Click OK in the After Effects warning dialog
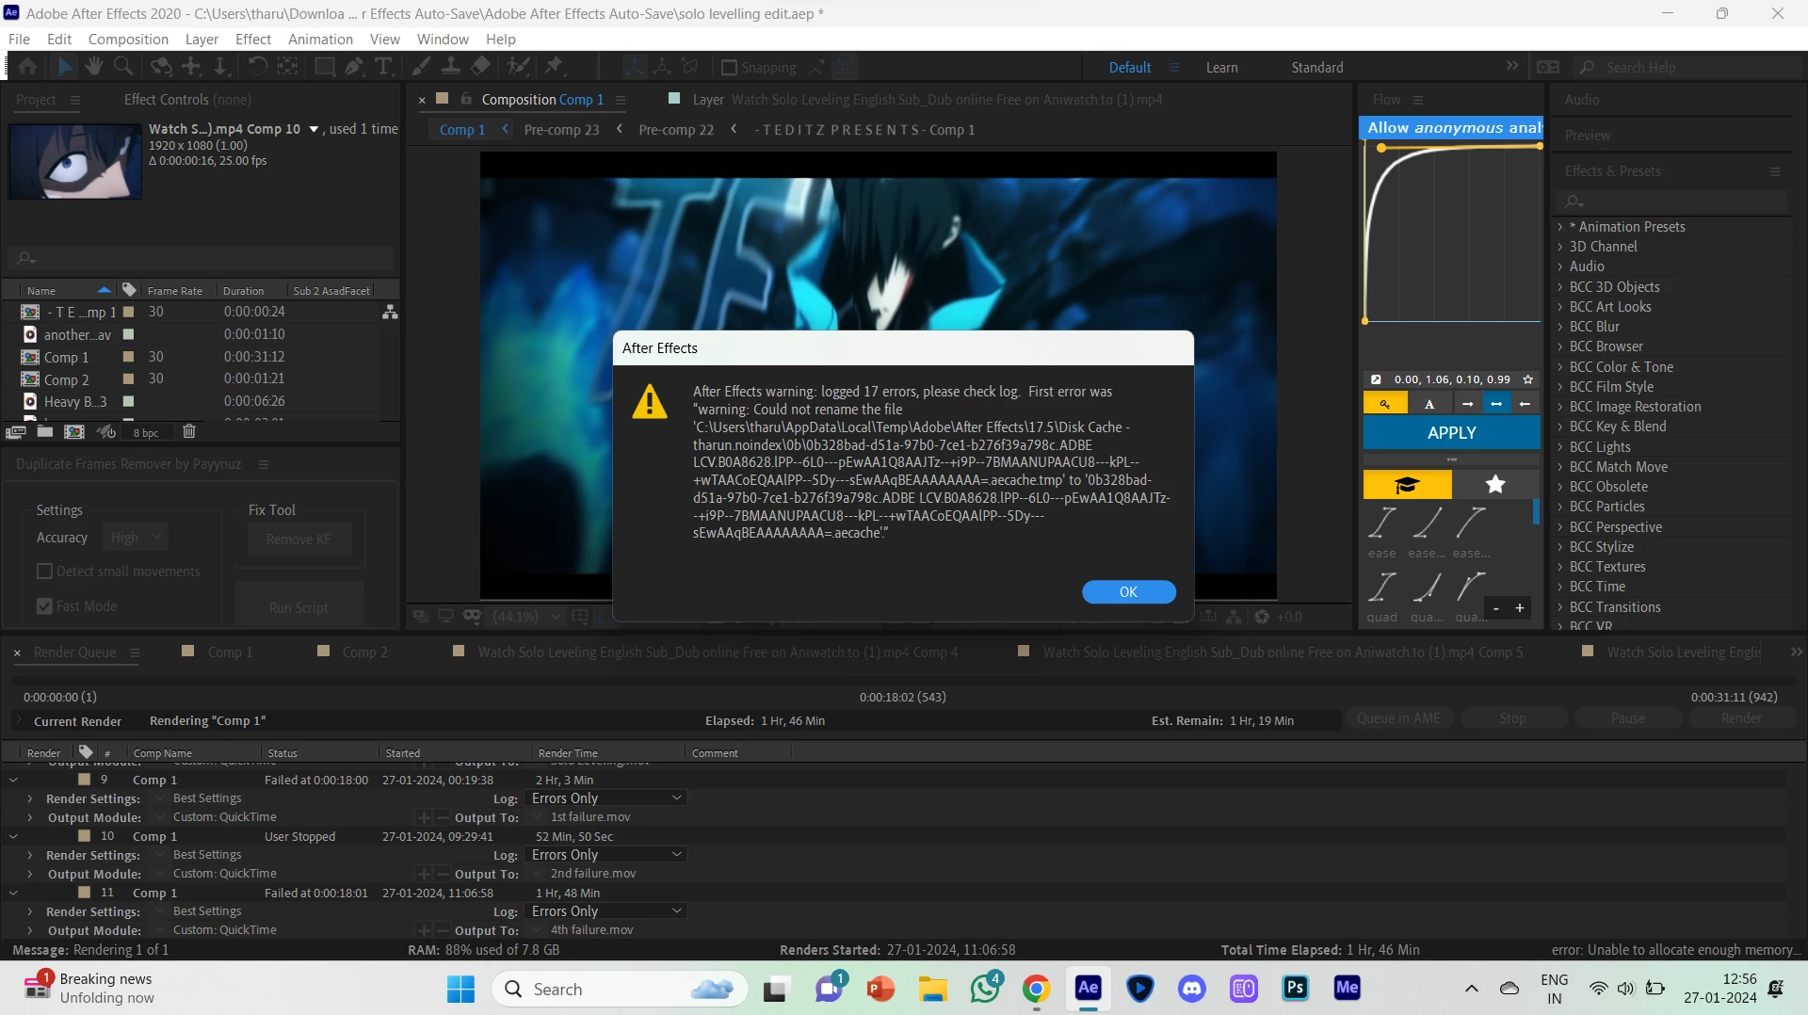Viewport: 1808px width, 1015px height. [1128, 591]
